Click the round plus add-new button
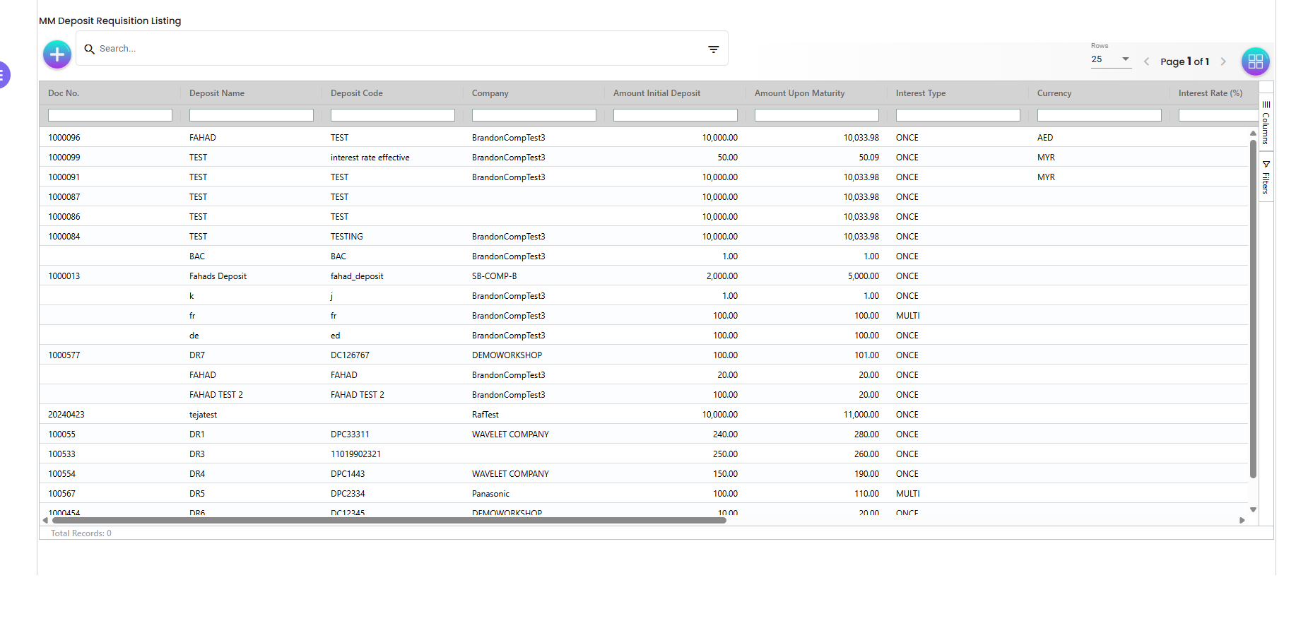 [x=57, y=54]
